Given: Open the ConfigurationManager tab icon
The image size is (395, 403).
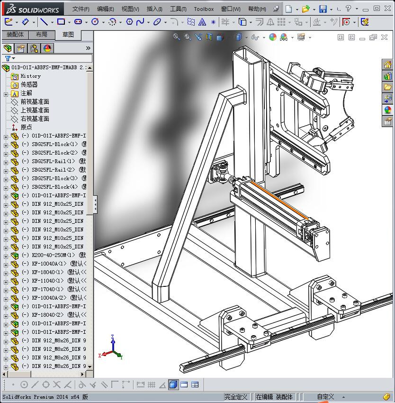Looking at the screenshot, I should pyautogui.click(x=34, y=48).
